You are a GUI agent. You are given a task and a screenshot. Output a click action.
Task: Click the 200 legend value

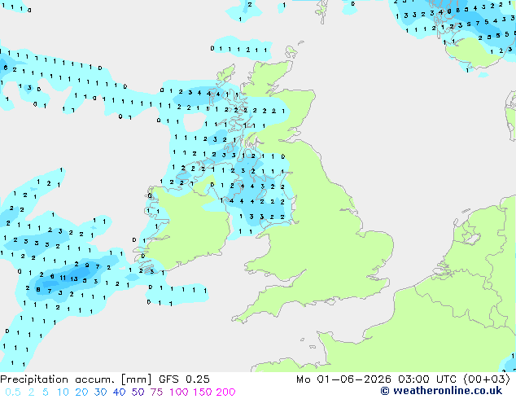(x=225, y=392)
